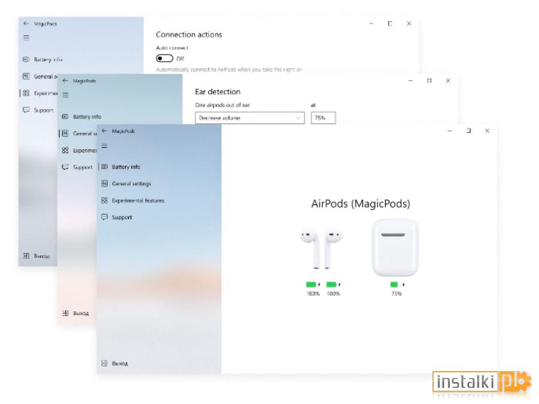The width and height of the screenshot is (539, 404).
Task: Click General settings icon in middle window
Action: tap(65, 133)
